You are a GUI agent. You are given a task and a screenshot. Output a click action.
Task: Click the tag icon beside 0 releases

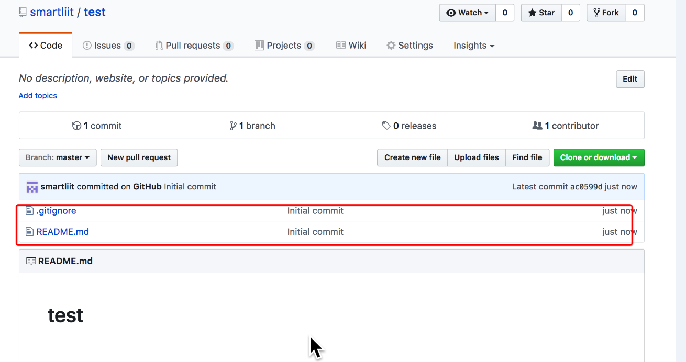click(x=386, y=126)
